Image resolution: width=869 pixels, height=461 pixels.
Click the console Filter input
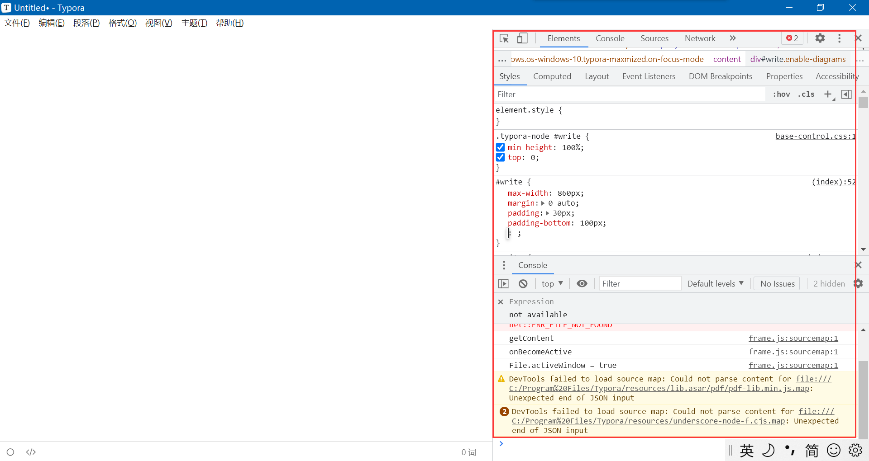point(640,284)
